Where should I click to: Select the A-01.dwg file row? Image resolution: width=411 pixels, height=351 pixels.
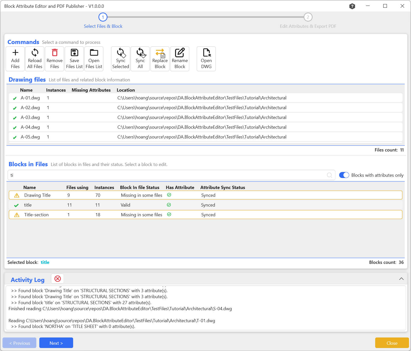(x=205, y=98)
